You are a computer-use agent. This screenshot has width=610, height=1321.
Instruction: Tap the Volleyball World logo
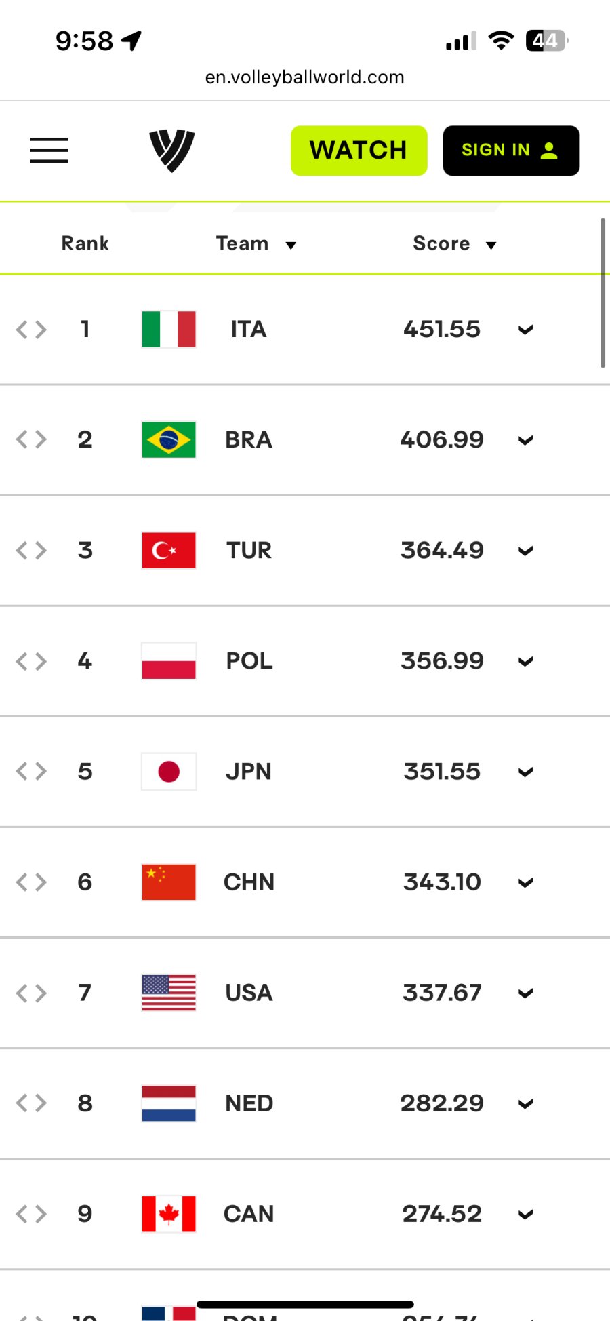(171, 151)
